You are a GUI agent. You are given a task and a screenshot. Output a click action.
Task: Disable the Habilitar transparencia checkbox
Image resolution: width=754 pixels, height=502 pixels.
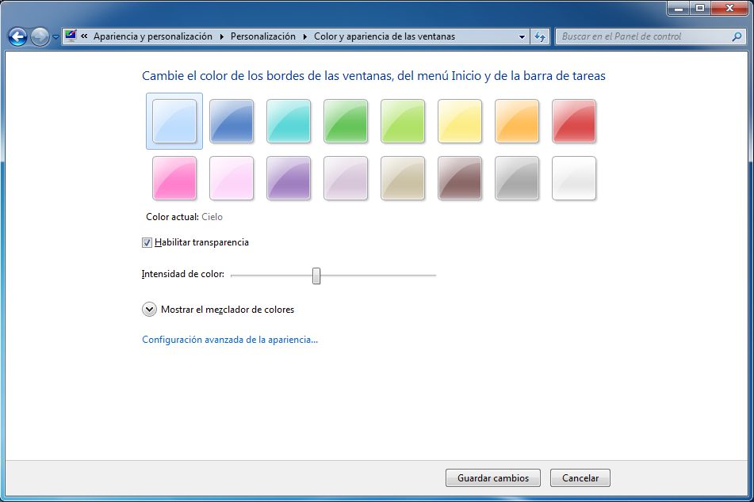(x=147, y=242)
